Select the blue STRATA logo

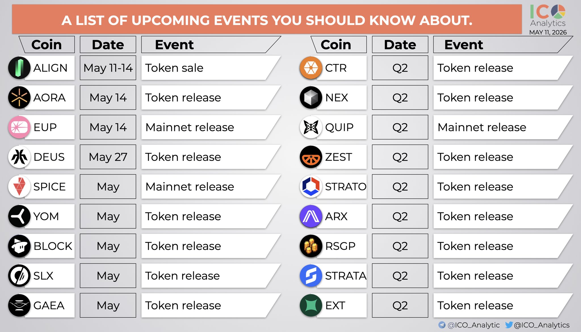(x=311, y=276)
